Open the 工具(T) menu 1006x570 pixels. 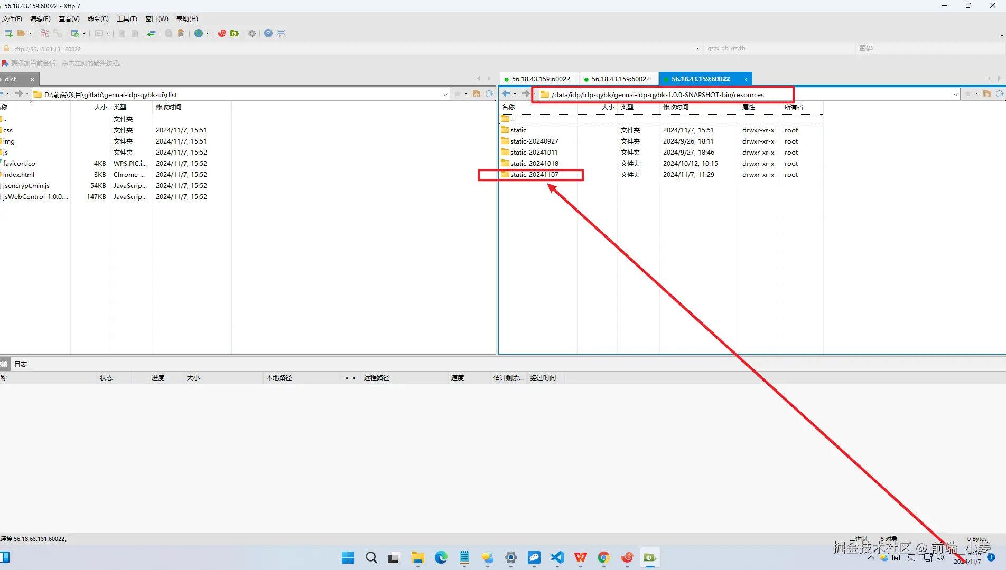(x=127, y=19)
